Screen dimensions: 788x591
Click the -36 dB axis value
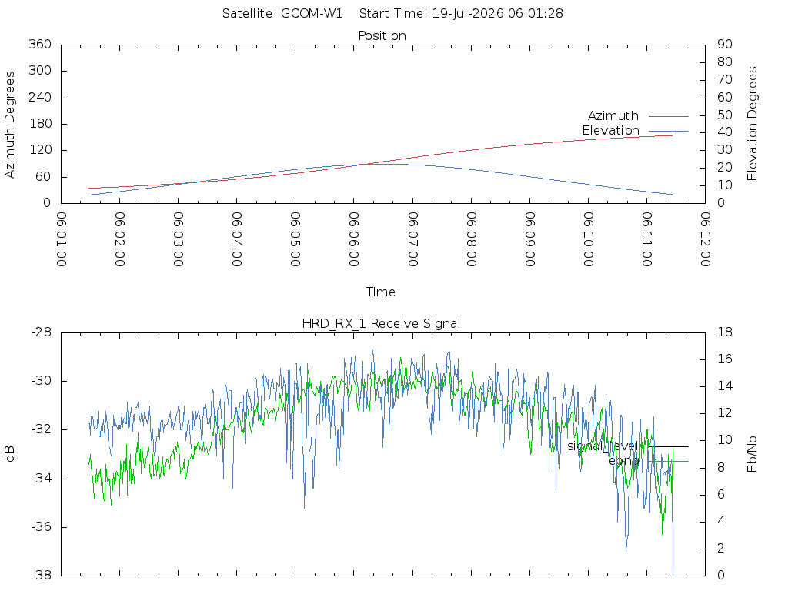[42, 527]
